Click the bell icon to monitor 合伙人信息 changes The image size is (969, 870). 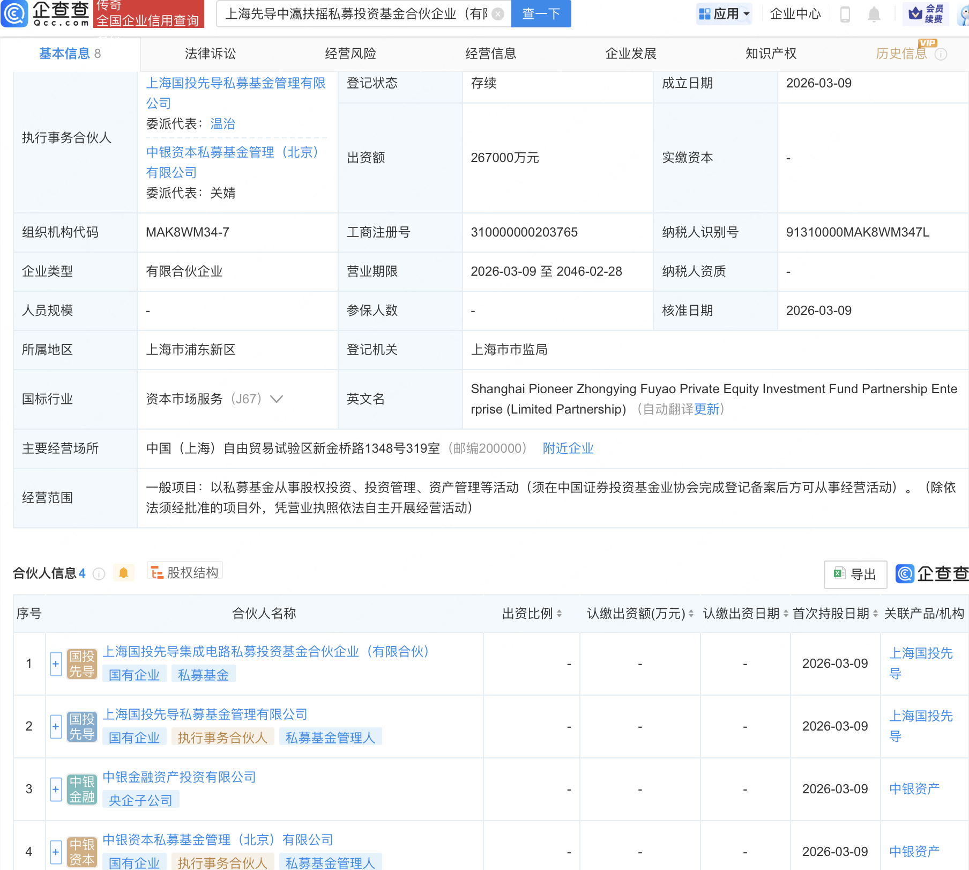(125, 573)
